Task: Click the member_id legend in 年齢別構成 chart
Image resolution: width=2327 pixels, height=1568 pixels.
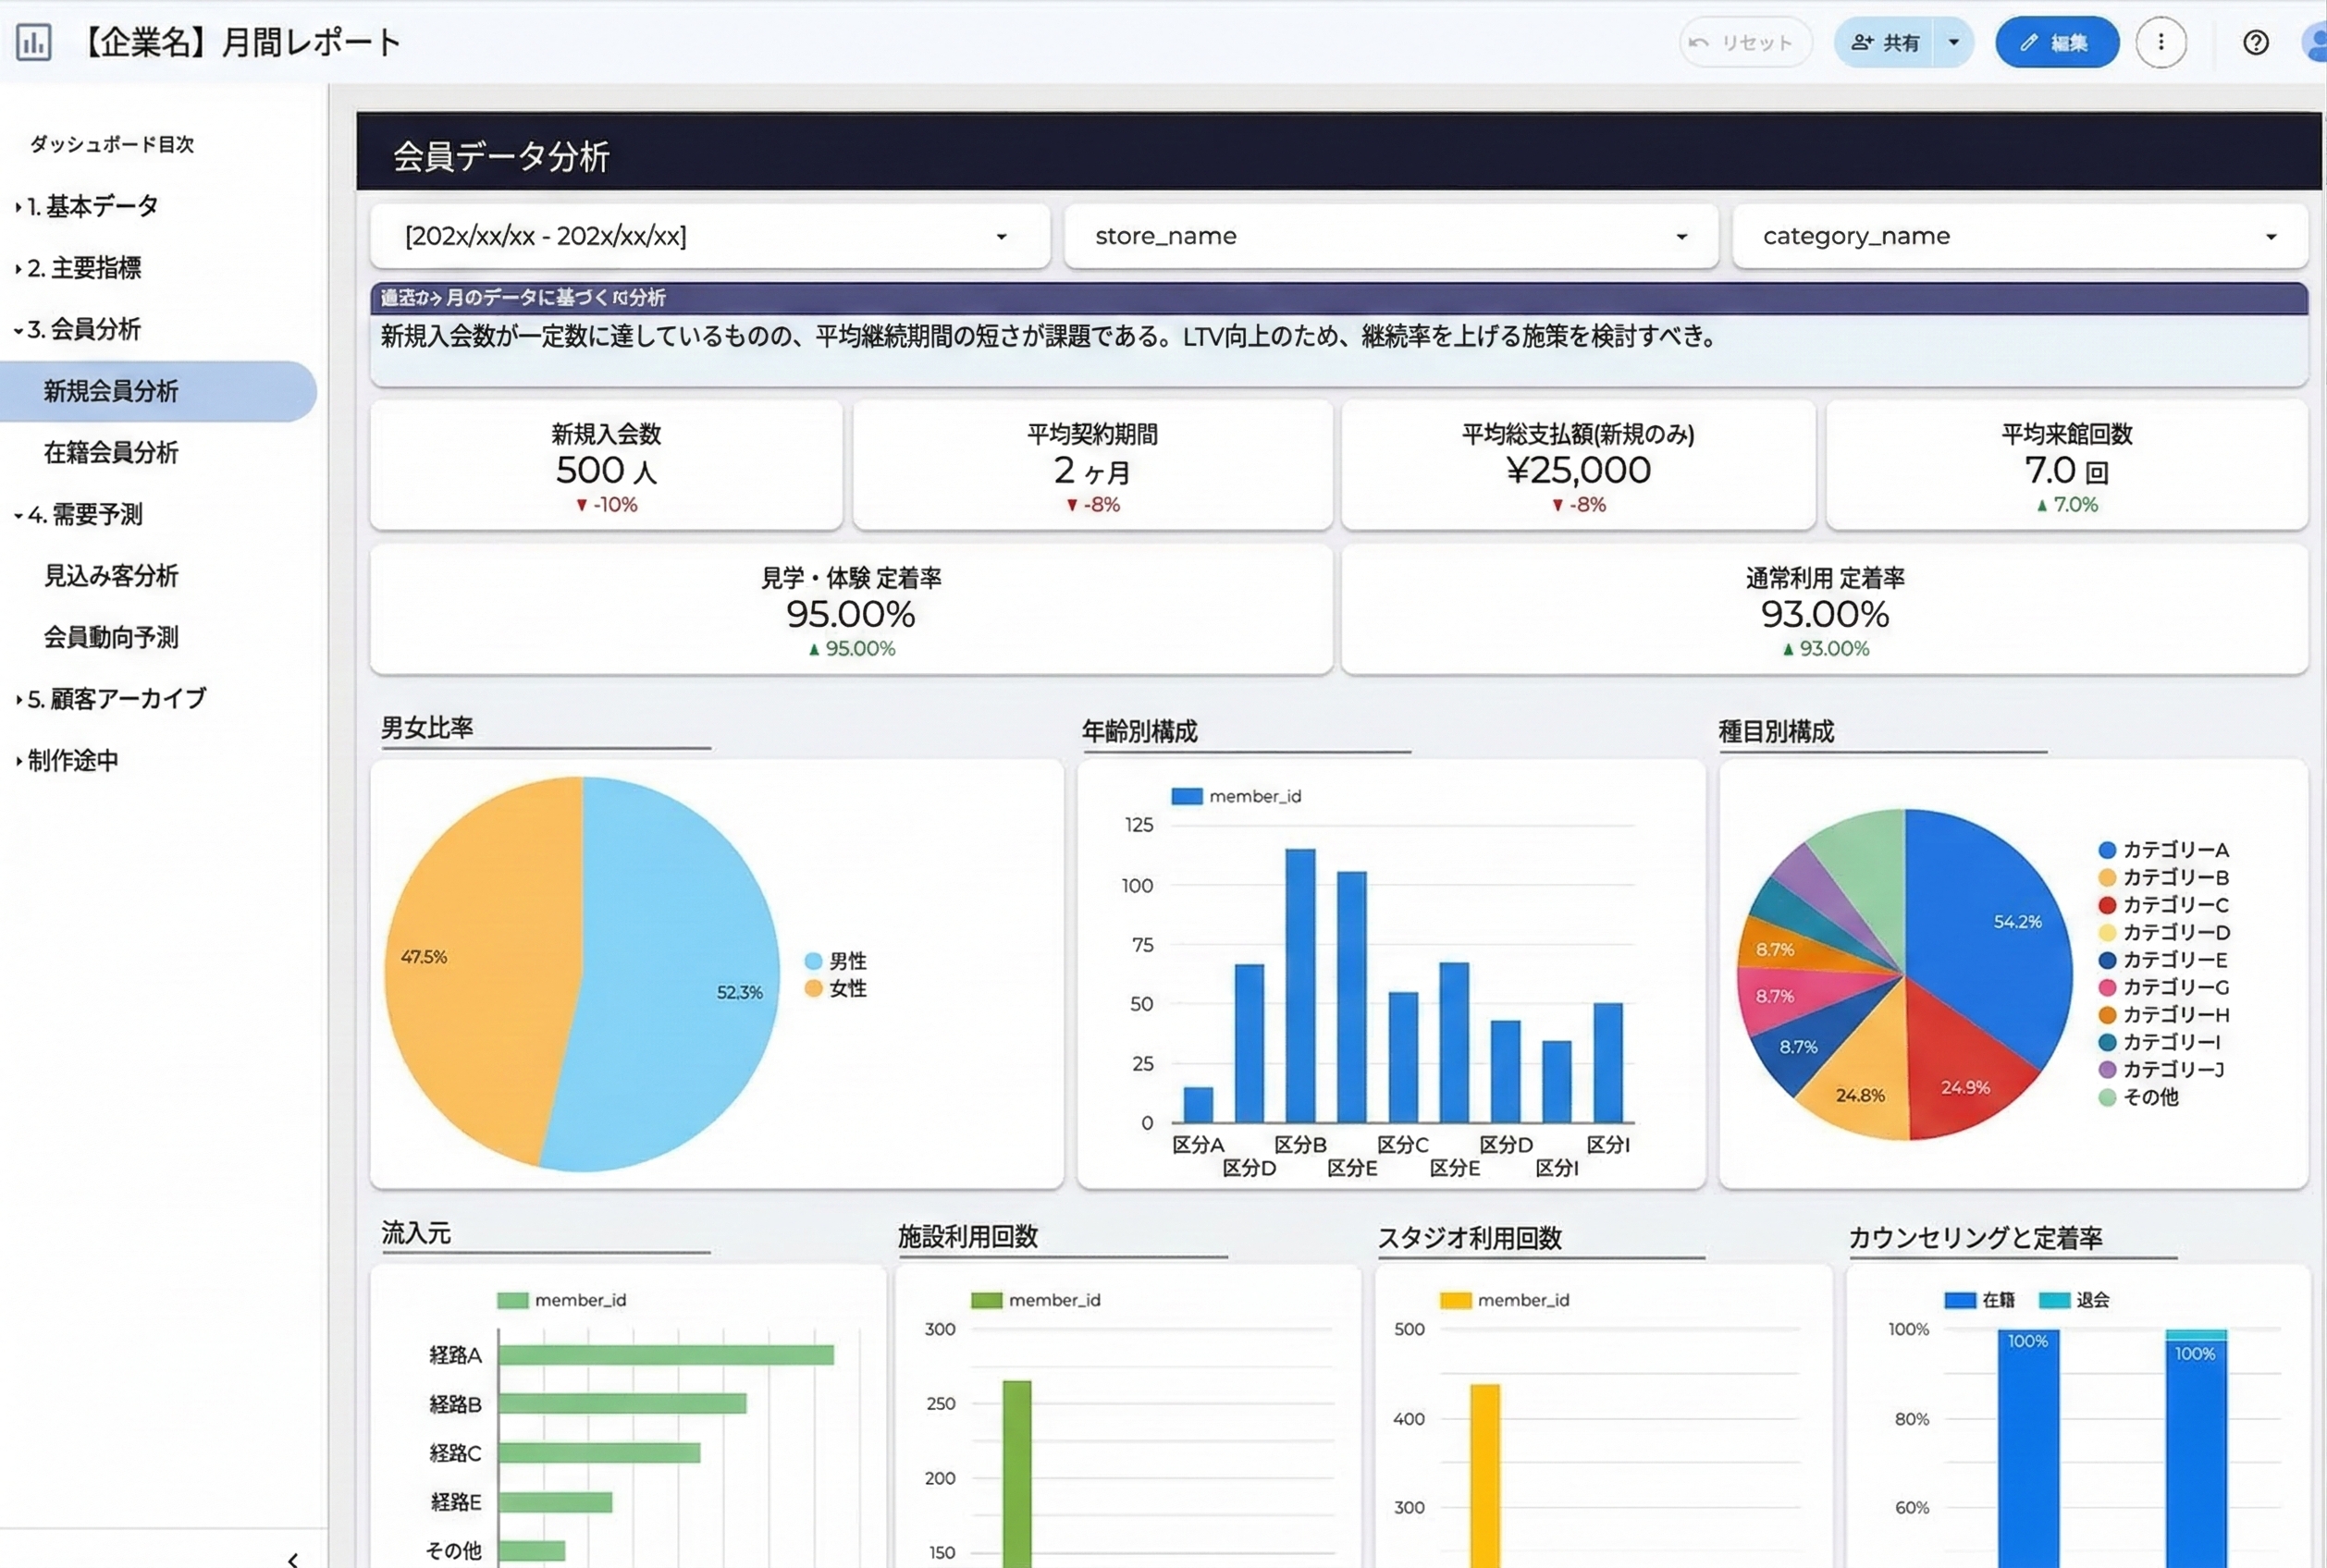Action: pyautogui.click(x=1236, y=796)
